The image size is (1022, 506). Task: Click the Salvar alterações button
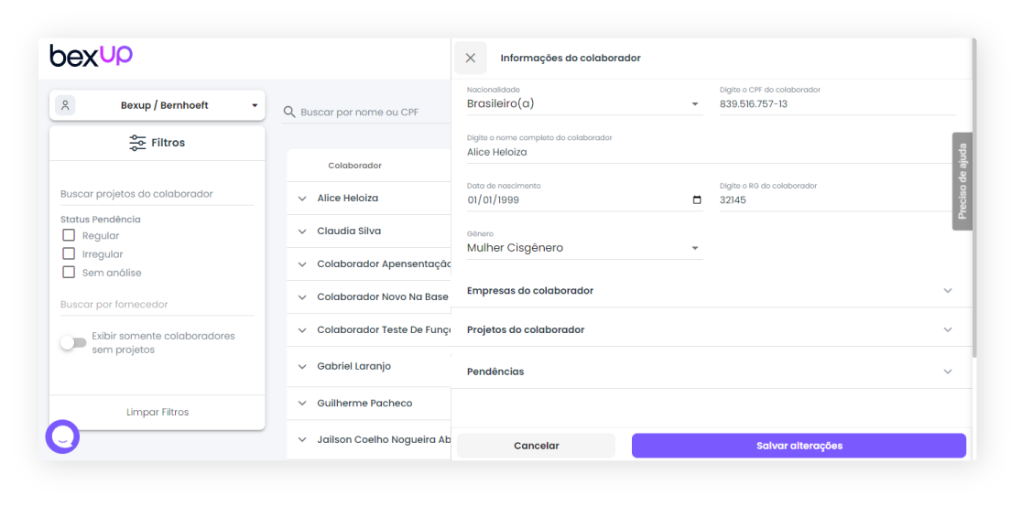tap(799, 446)
